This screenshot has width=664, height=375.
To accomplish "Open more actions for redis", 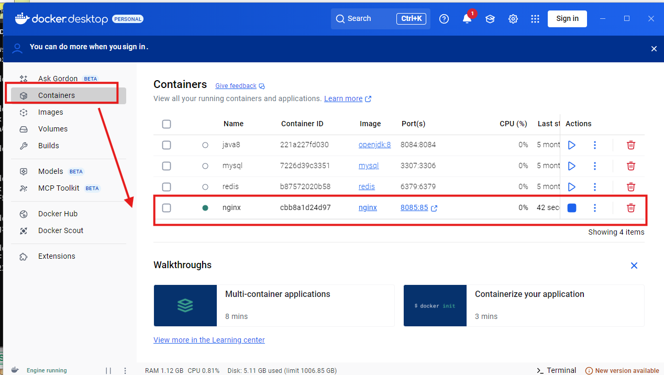I will [595, 187].
